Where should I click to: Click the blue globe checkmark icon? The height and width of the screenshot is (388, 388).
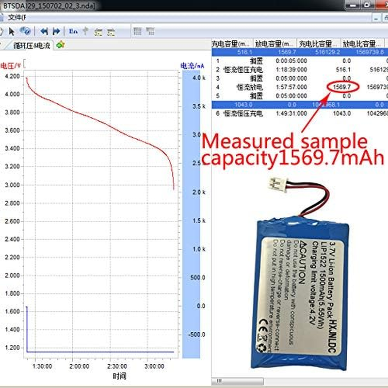click(26, 31)
